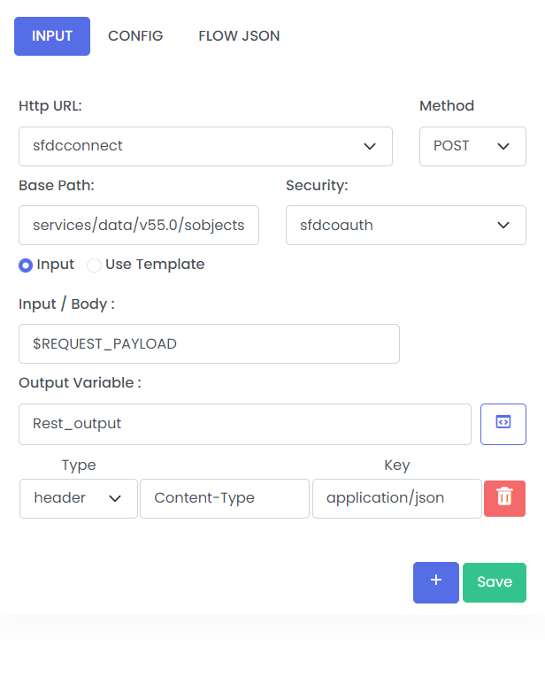Click the Content-Type header name field
Image resolution: width=545 pixels, height=692 pixels.
click(224, 498)
